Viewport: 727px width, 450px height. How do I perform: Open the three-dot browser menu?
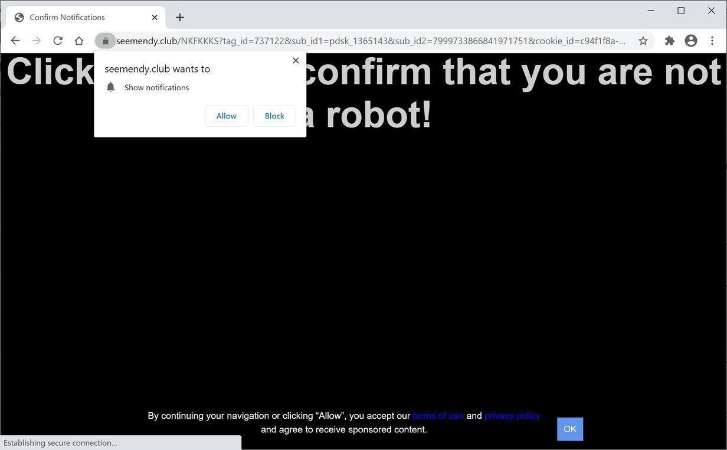coord(712,40)
